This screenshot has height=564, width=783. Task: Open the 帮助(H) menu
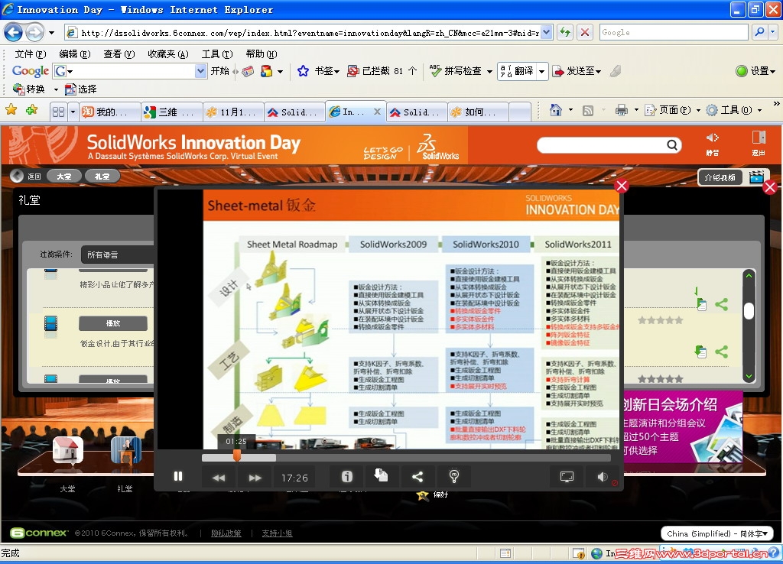coord(262,54)
